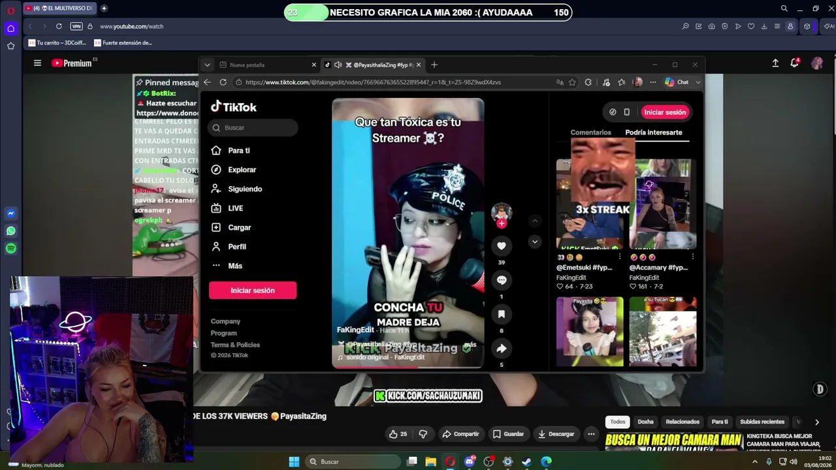Click the TikTok logo
The image size is (836, 470).
click(x=234, y=107)
